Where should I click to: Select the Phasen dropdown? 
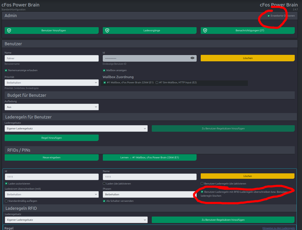tap(150, 194)
